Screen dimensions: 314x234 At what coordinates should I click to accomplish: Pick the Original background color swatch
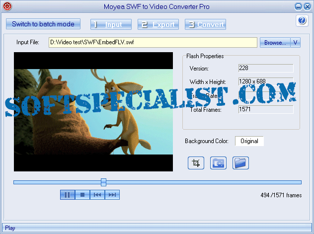coord(249,141)
